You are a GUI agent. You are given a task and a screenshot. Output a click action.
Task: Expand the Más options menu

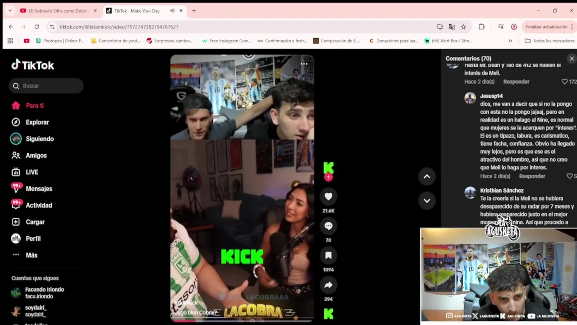click(x=25, y=255)
